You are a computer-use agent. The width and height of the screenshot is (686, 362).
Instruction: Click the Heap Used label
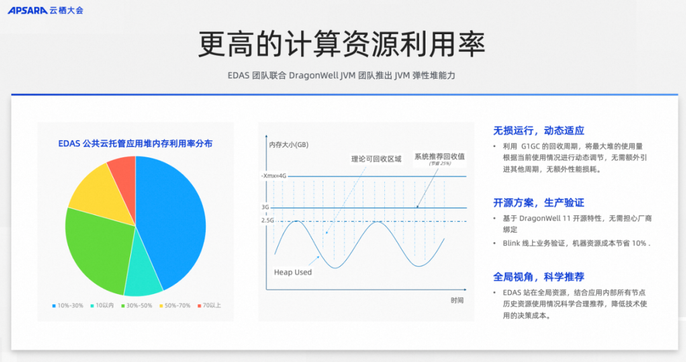293,273
